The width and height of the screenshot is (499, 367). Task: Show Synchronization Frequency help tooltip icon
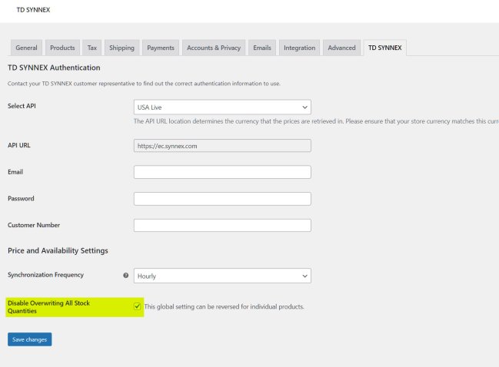125,275
